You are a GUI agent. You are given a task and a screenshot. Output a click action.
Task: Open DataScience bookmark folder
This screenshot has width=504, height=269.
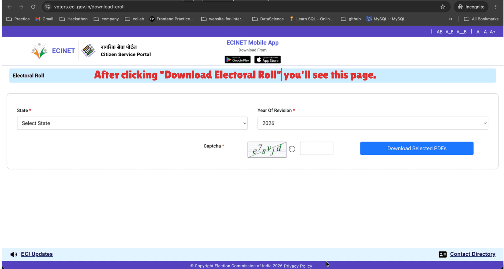point(268,19)
